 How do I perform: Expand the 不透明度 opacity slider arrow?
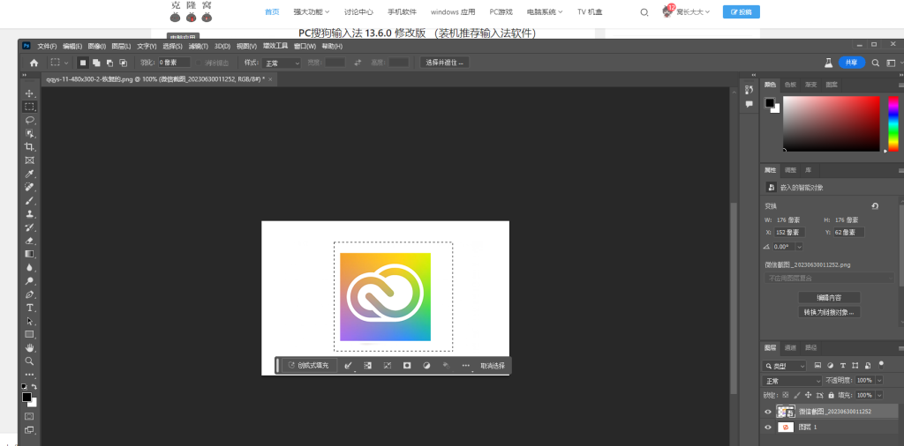point(879,381)
